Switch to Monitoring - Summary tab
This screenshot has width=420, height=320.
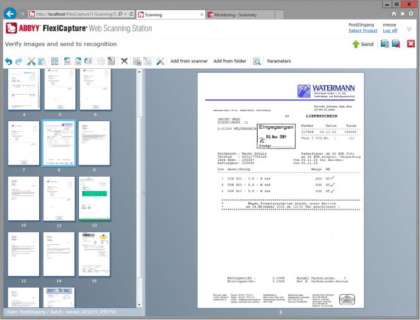[240, 15]
